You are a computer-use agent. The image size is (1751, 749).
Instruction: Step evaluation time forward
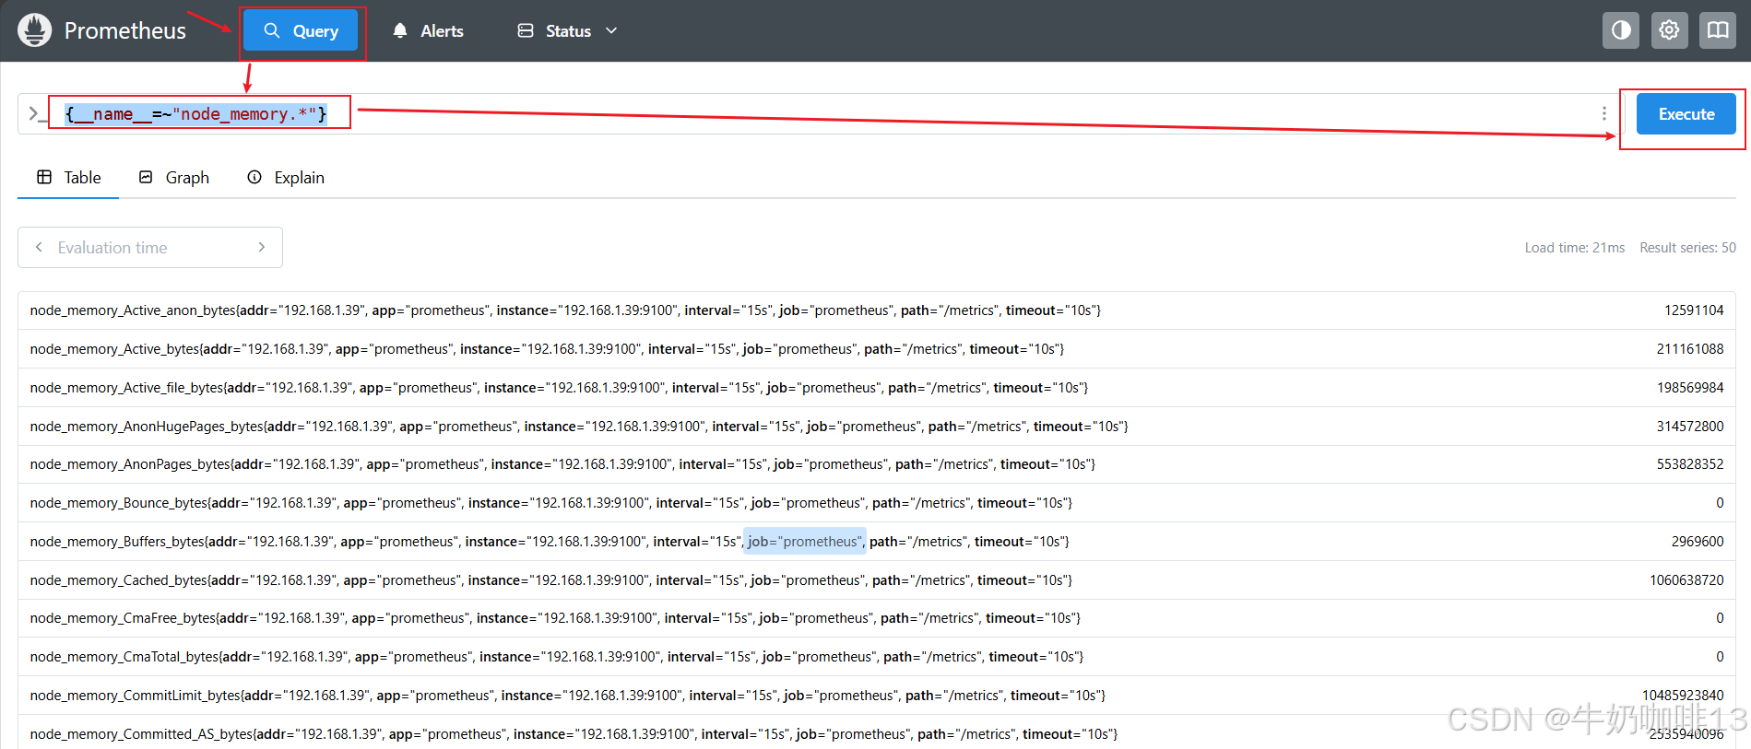(x=262, y=247)
